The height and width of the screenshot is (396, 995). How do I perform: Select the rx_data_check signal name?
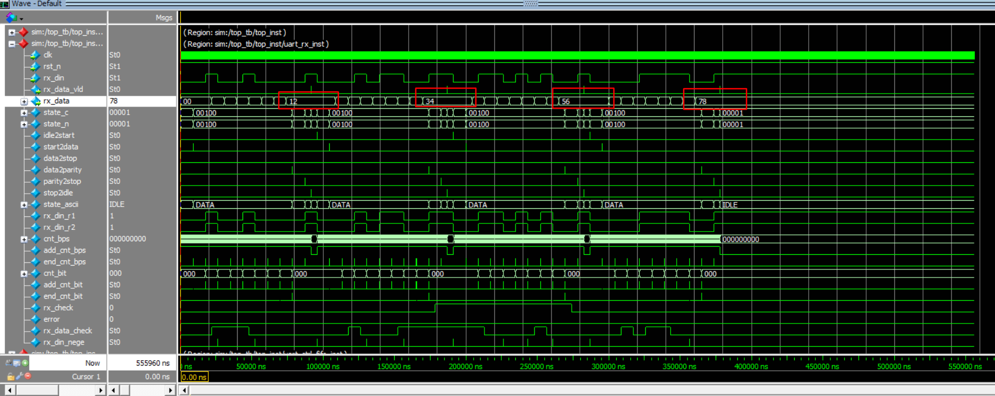point(68,331)
